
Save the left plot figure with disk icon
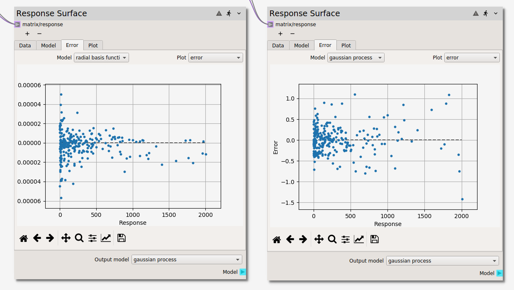pyautogui.click(x=121, y=238)
